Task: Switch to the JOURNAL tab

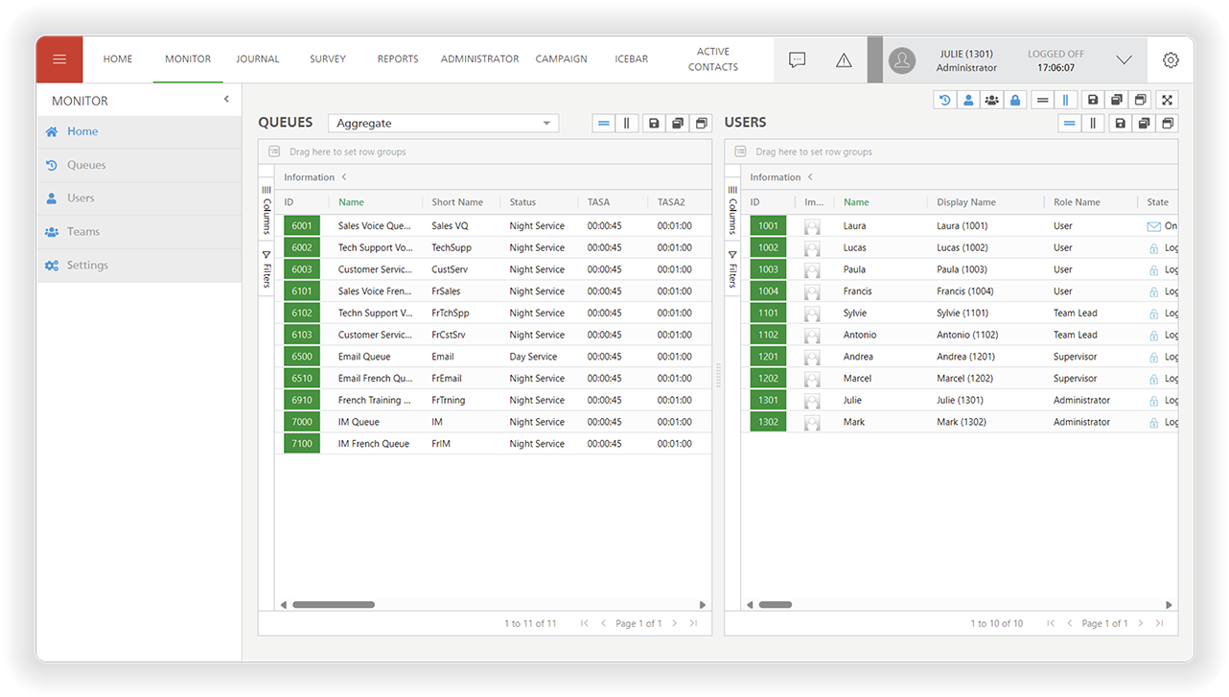Action: tap(257, 58)
